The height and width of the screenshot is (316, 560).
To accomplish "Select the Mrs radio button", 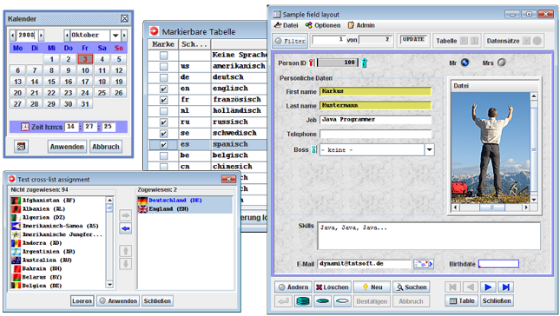I will pyautogui.click(x=502, y=63).
